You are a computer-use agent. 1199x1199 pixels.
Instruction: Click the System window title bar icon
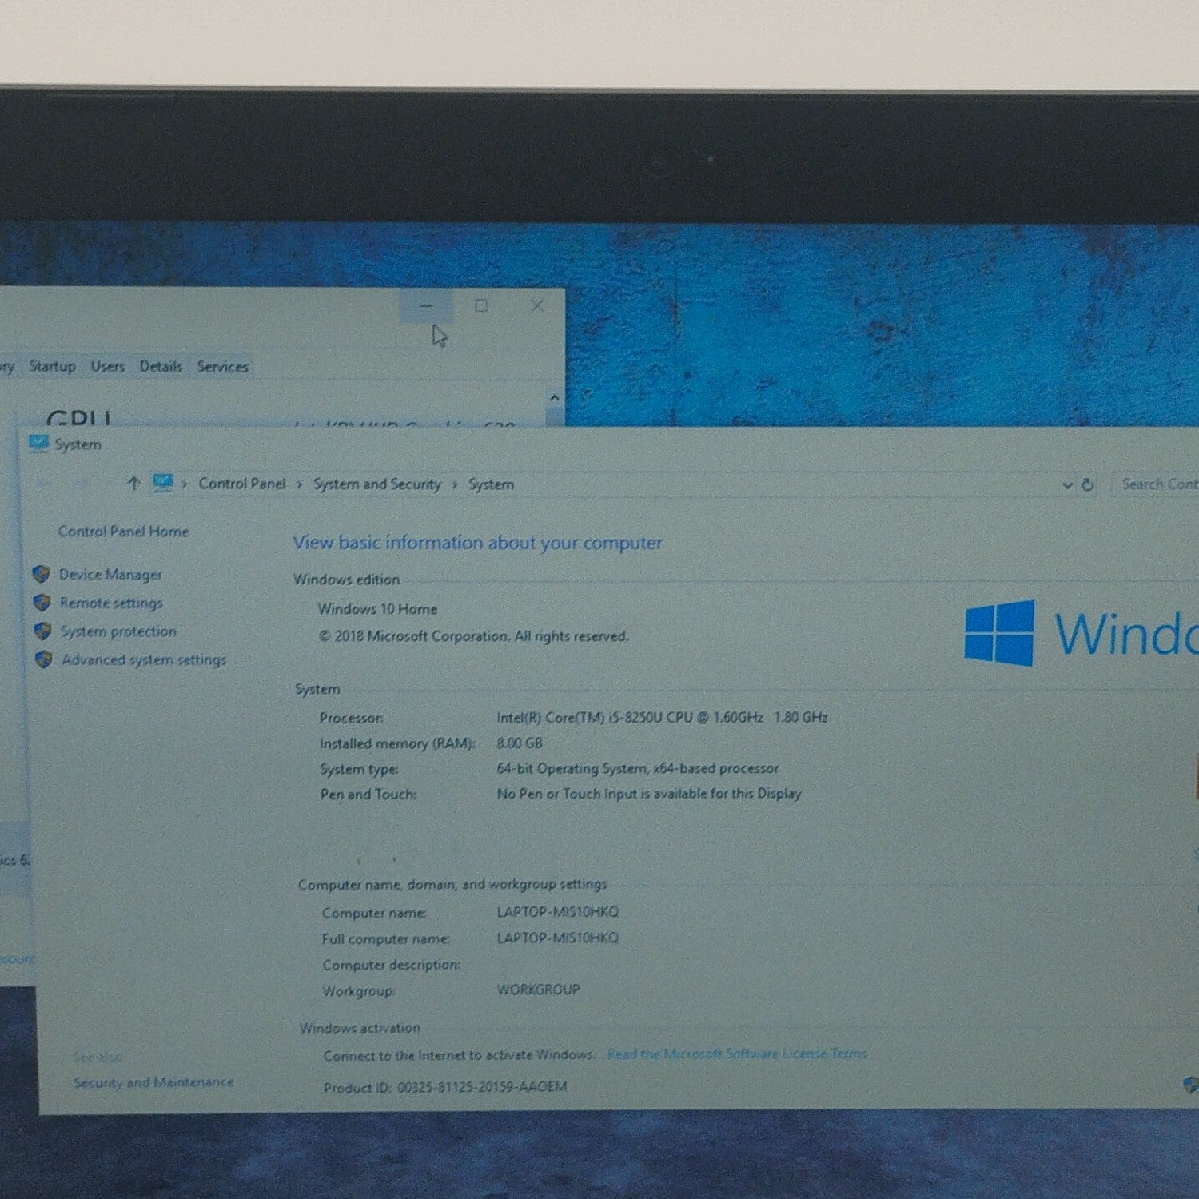tap(38, 443)
